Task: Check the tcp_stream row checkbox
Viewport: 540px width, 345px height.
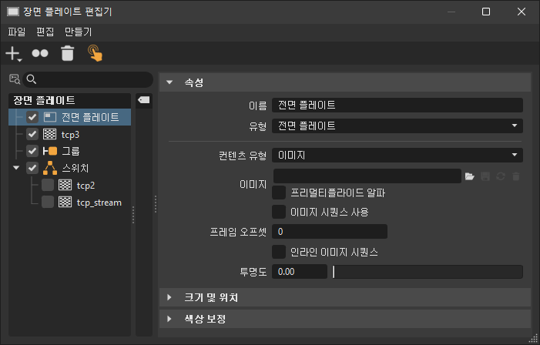Action: (x=48, y=202)
